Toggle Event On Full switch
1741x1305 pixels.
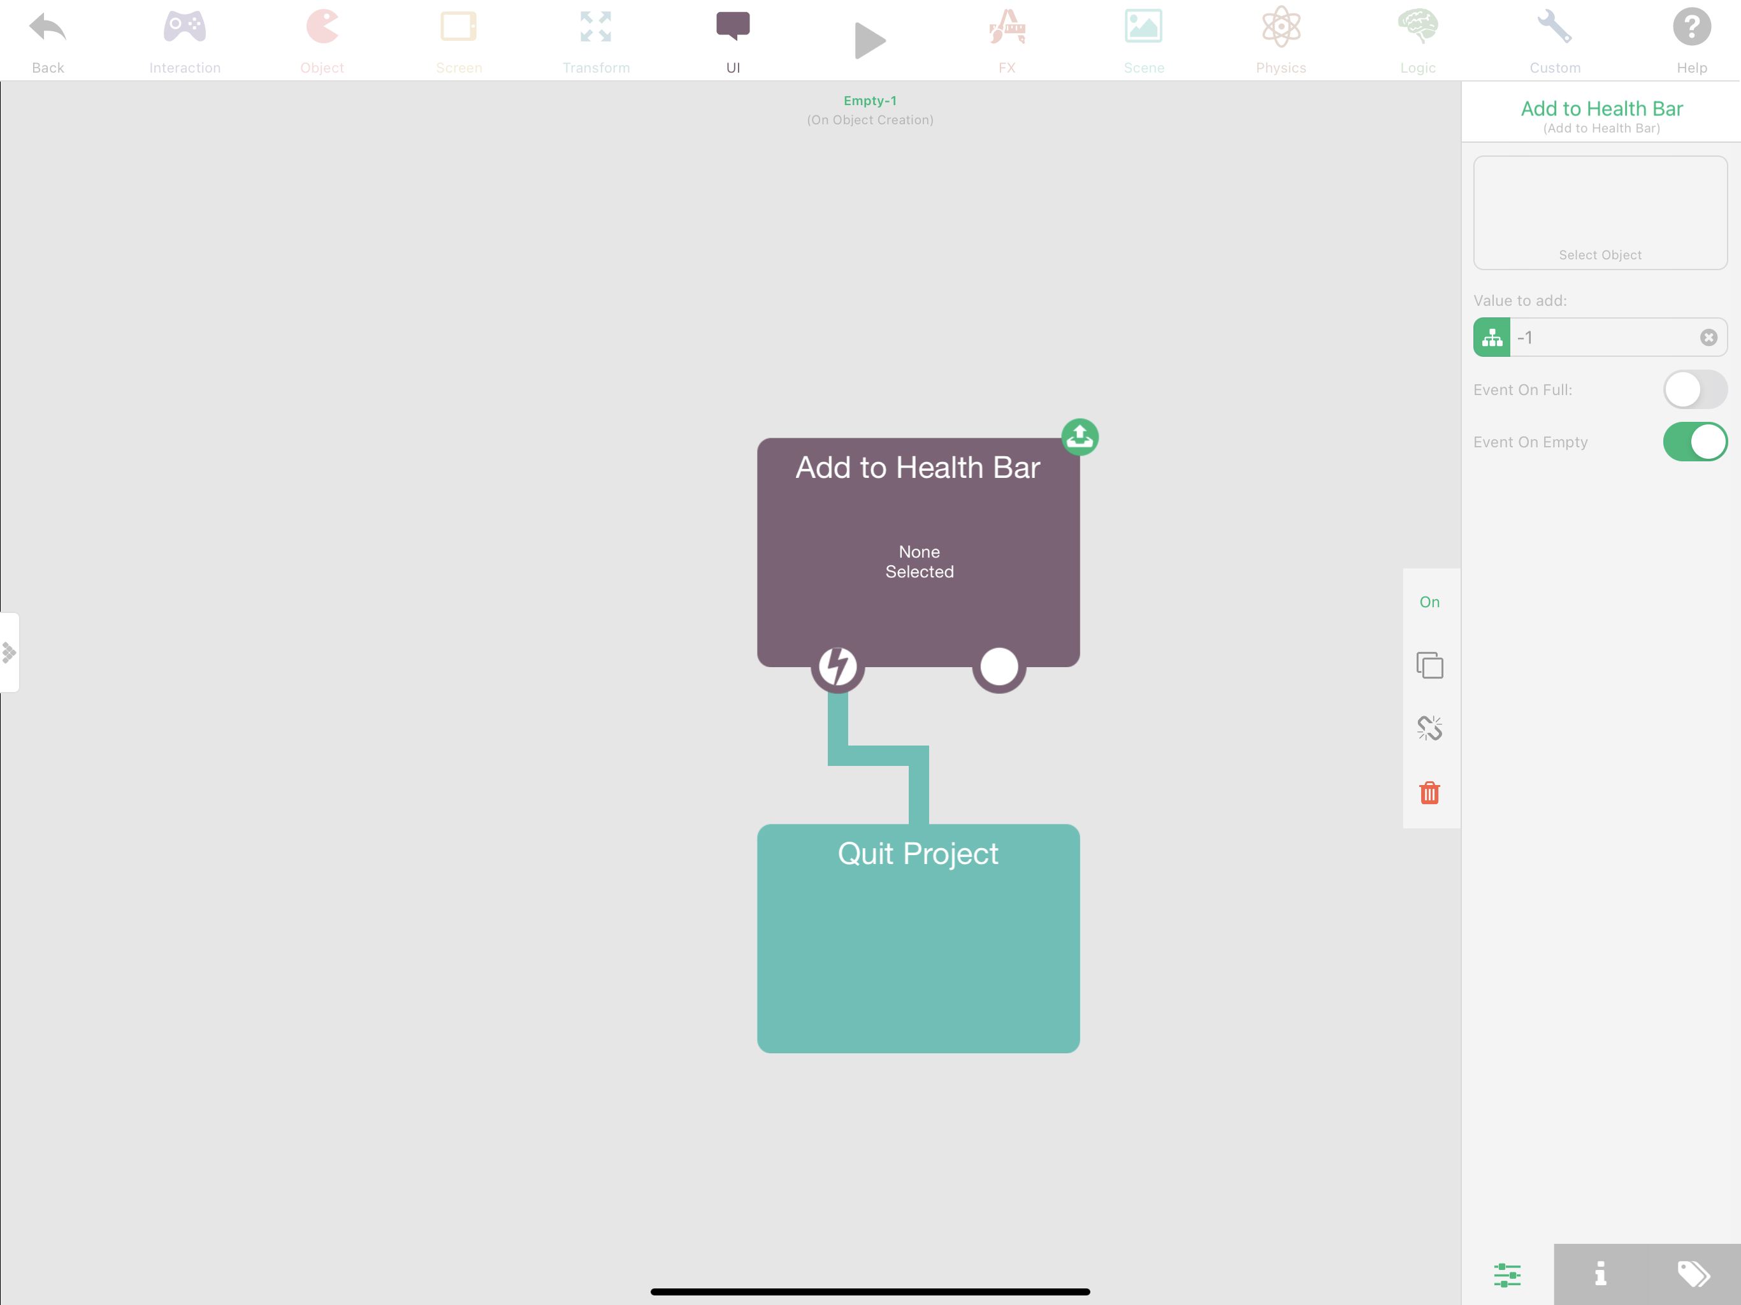coord(1694,389)
